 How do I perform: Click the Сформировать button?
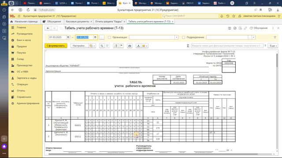point(56,46)
